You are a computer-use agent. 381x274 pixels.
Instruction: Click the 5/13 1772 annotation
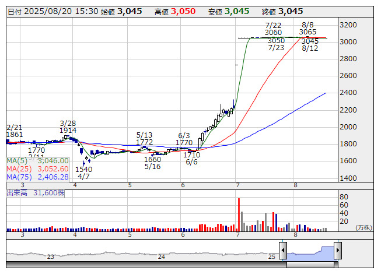[144, 138]
